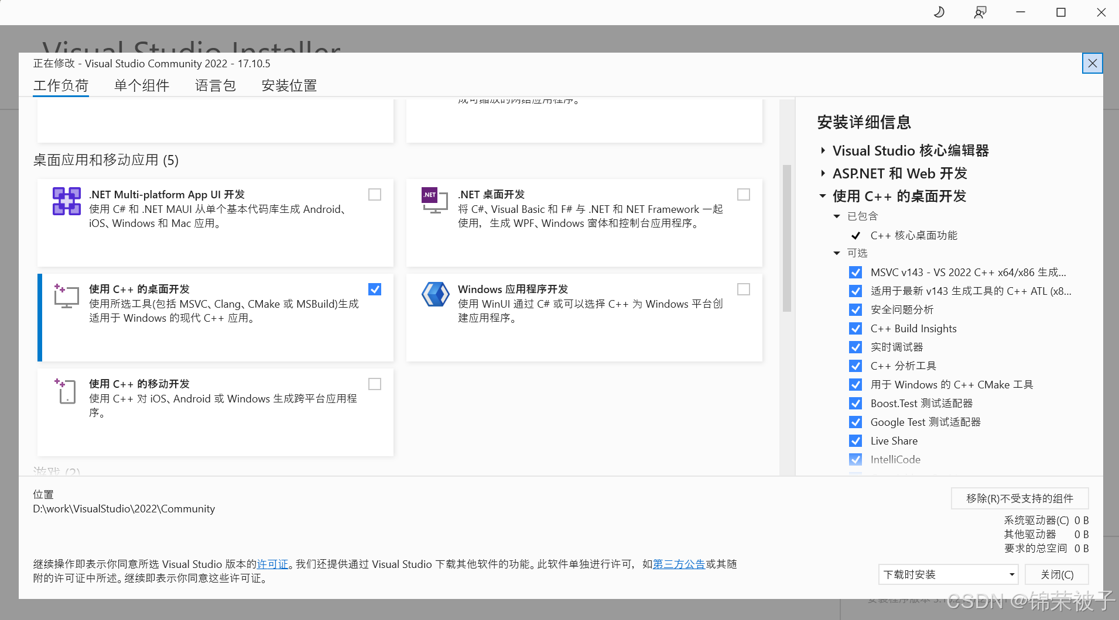Image resolution: width=1119 pixels, height=620 pixels.
Task: Close the modify dialog with X button
Action: pos(1092,63)
